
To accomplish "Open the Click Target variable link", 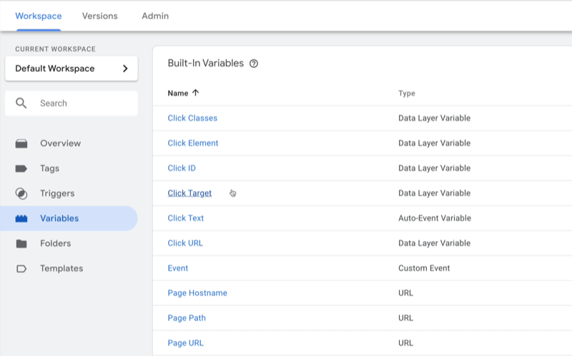I will (x=189, y=193).
